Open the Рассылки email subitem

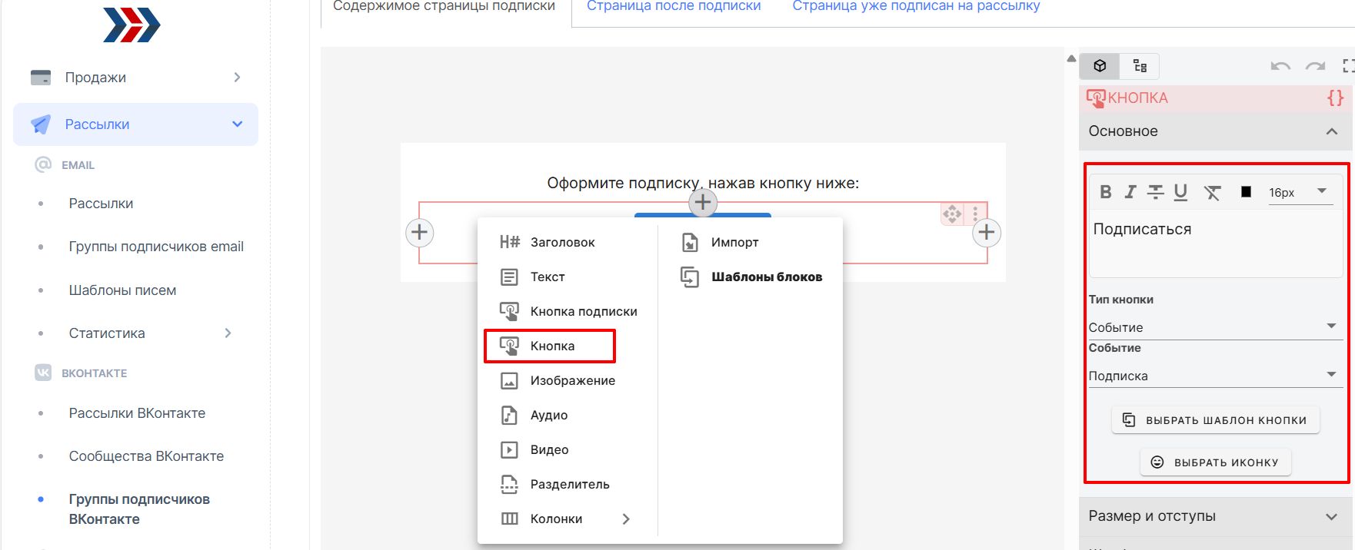(x=101, y=204)
